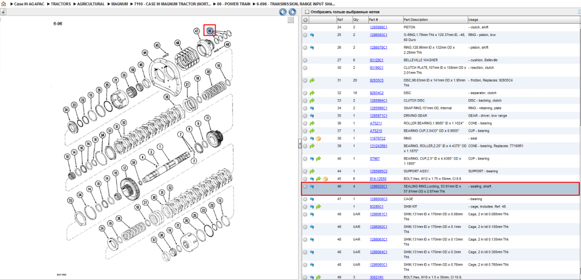Viewport: 581px width, 280px height.
Task: Toggle selection circle for DRIVING GEAR row
Action: pos(306,116)
